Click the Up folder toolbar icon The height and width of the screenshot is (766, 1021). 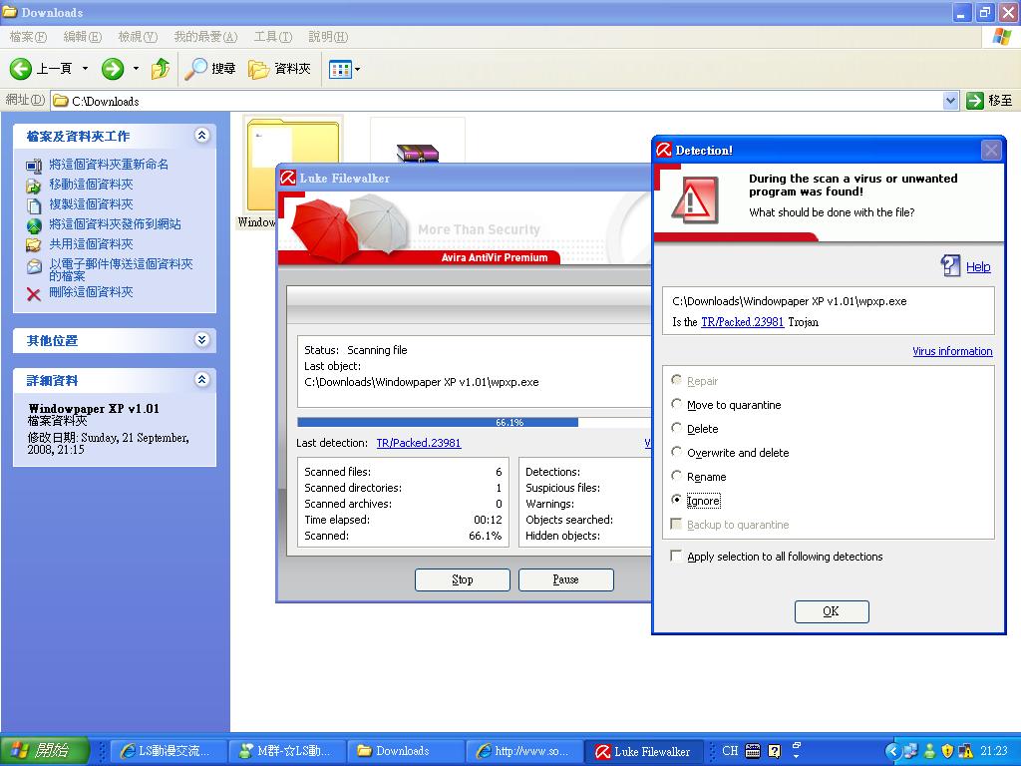coord(161,69)
